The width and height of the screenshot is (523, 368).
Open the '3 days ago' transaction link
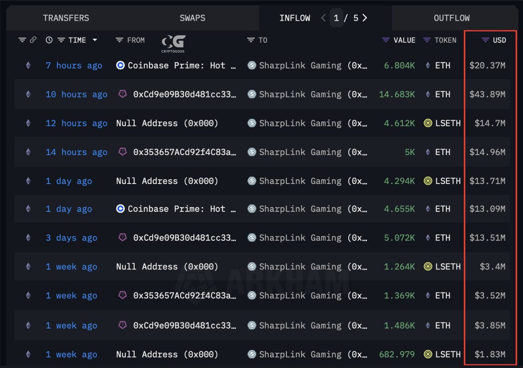pyautogui.click(x=71, y=238)
